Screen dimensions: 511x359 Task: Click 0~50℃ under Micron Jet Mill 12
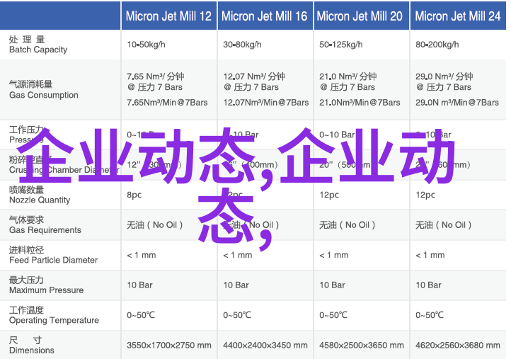coord(141,315)
